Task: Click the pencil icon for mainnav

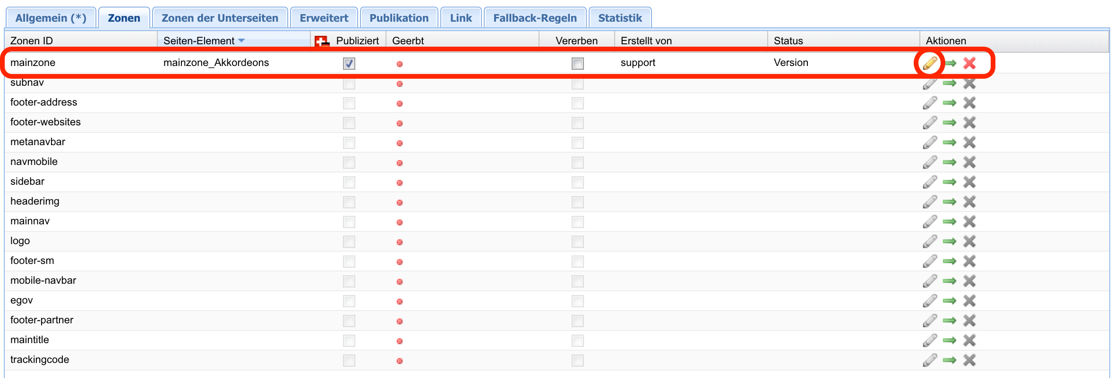Action: pos(930,222)
